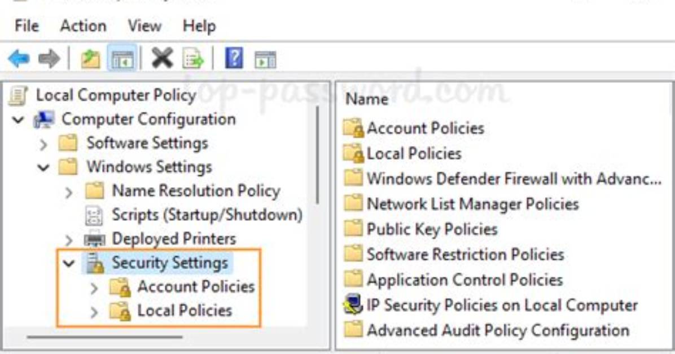Open the Action menu

[83, 26]
